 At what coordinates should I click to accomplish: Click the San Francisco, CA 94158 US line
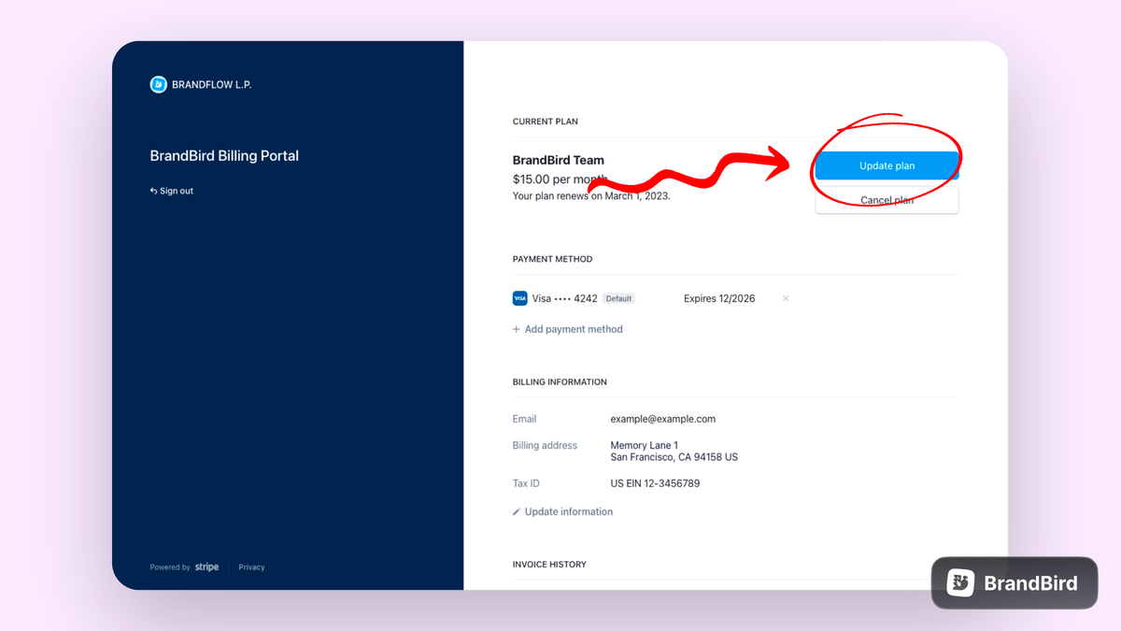[x=674, y=457]
